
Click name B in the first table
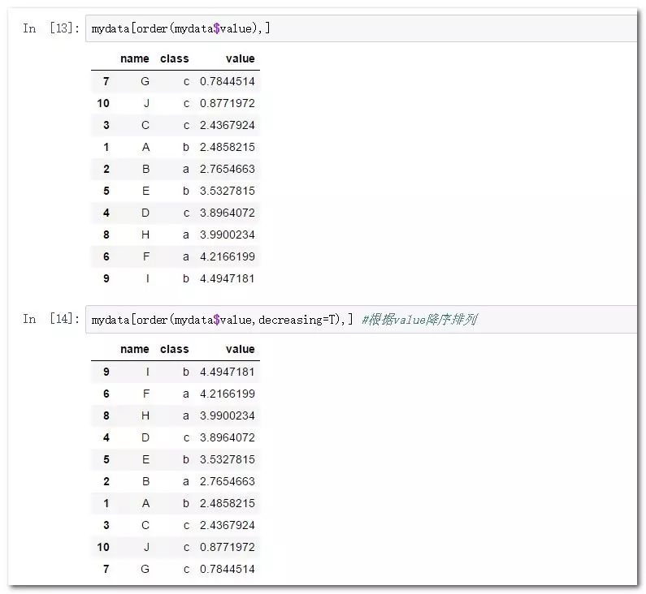145,169
